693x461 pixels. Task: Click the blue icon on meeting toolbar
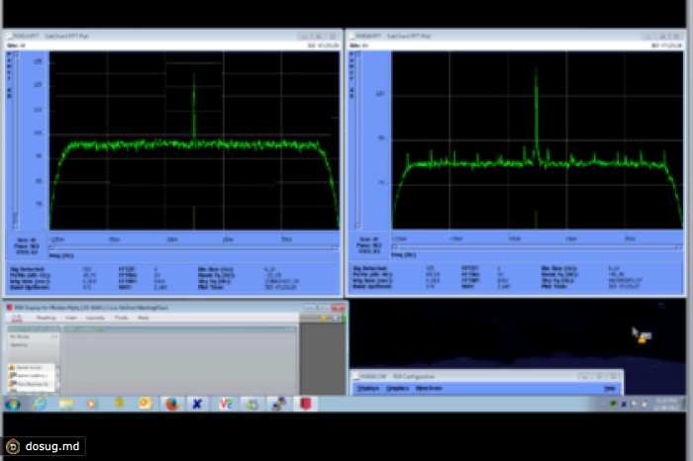[x=335, y=318]
